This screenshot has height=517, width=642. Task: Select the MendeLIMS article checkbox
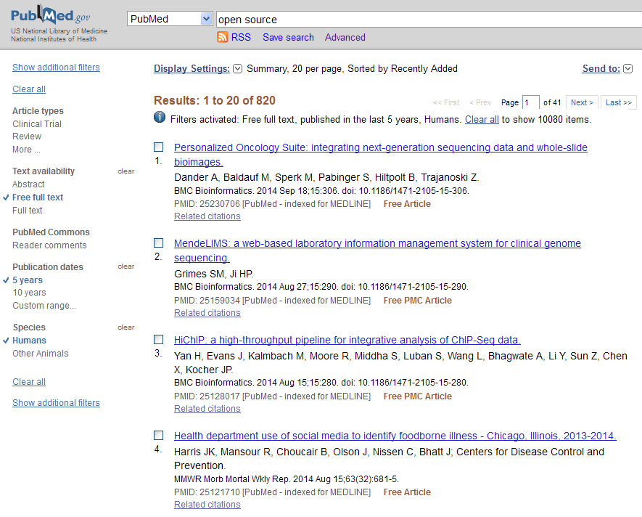[x=159, y=243]
